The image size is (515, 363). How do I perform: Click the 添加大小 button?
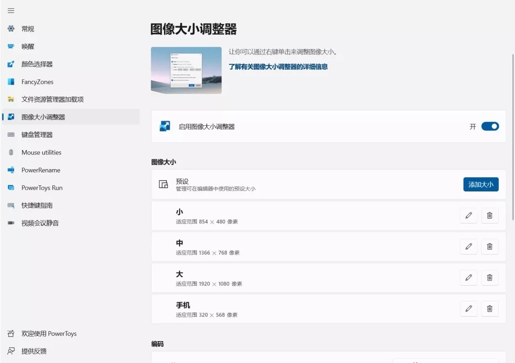tap(481, 184)
